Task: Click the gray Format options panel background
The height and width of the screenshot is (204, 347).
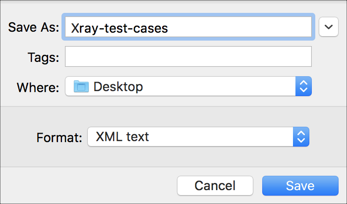Action: click(x=173, y=116)
